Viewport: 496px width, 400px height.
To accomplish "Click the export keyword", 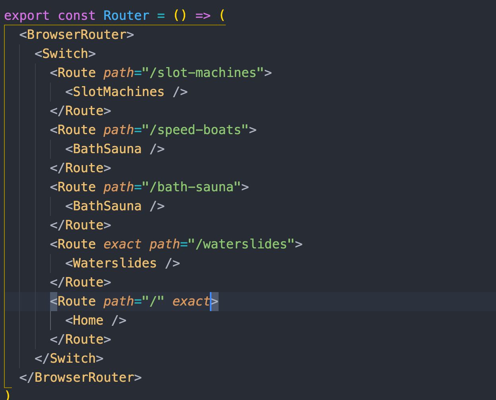I will tap(27, 15).
